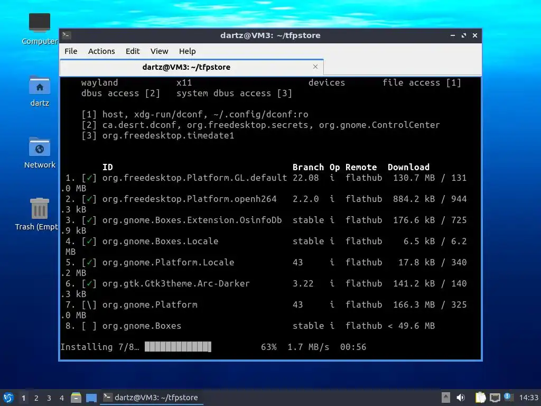This screenshot has height=406, width=541.
Task: Click the volume speaker tray icon
Action: coord(460,398)
